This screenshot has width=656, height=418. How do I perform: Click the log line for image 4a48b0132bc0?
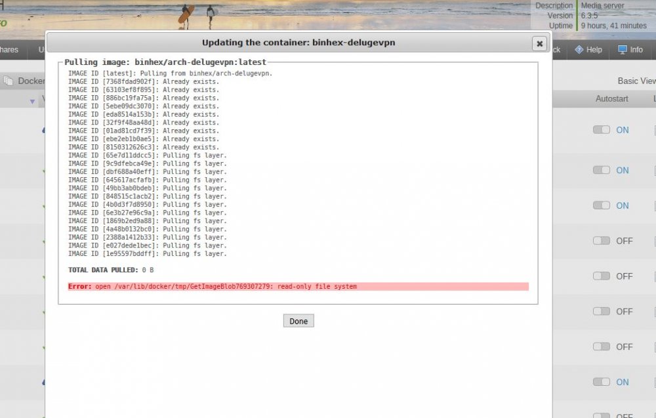(147, 229)
